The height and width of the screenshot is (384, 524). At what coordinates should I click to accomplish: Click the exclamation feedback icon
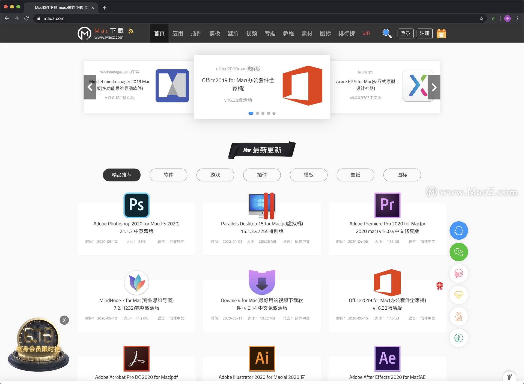tap(459, 338)
